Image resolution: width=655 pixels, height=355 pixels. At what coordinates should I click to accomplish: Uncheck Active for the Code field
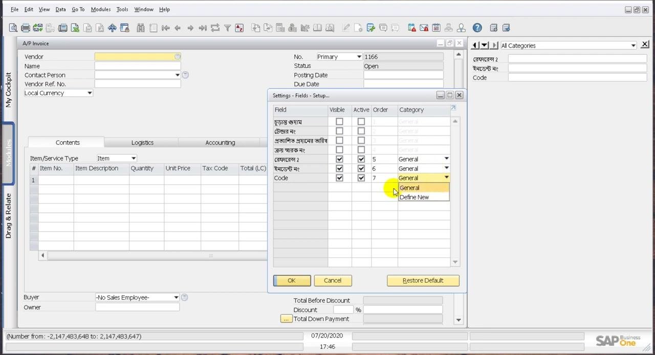tap(361, 178)
